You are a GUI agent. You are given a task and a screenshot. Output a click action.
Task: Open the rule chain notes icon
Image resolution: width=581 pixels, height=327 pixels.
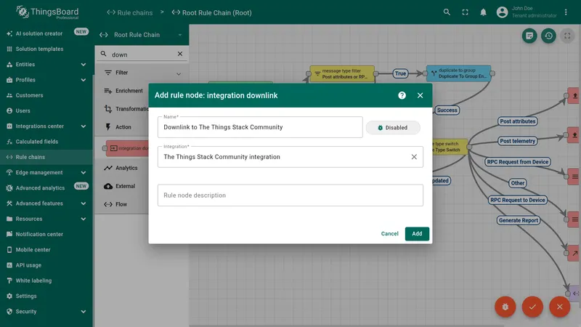coord(529,36)
